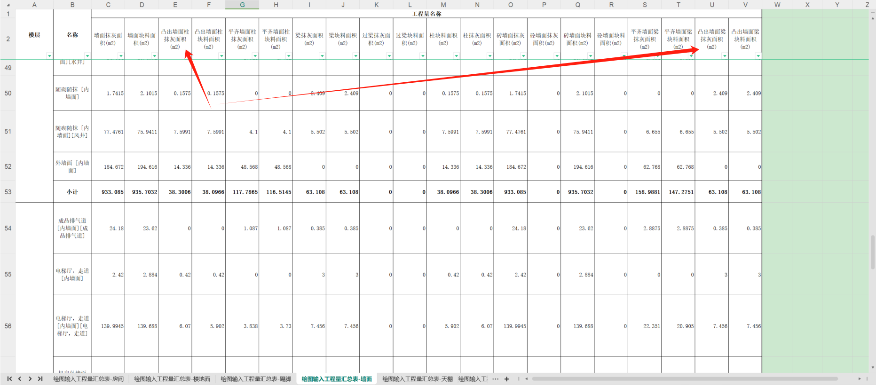Click the 随砌随抹[内墙面][风井] name cell
This screenshot has height=385, width=876.
point(72,131)
